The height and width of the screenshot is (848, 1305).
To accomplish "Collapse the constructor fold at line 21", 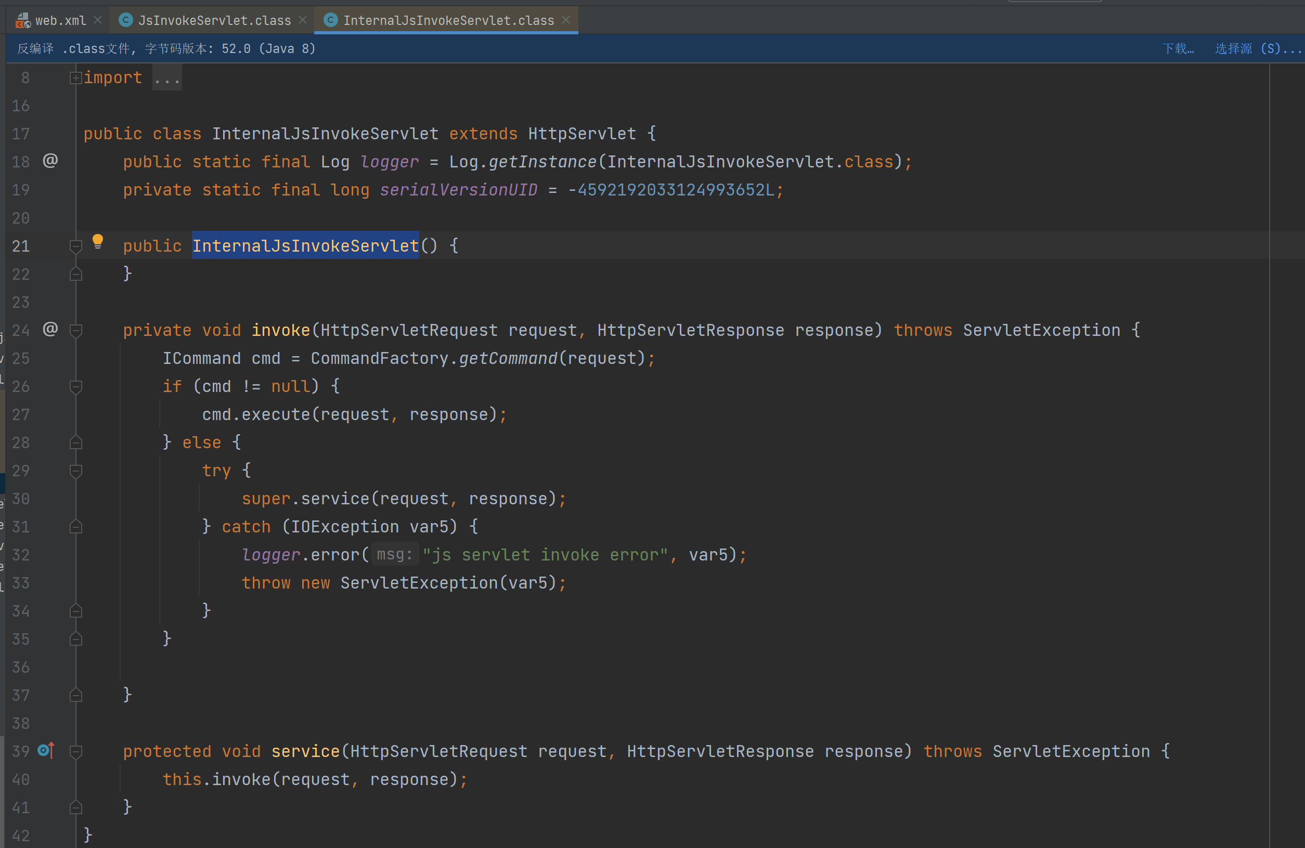I will pyautogui.click(x=75, y=246).
